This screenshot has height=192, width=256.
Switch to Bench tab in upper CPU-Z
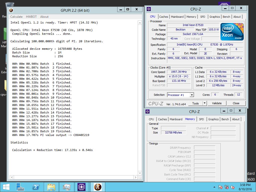pos(226,17)
